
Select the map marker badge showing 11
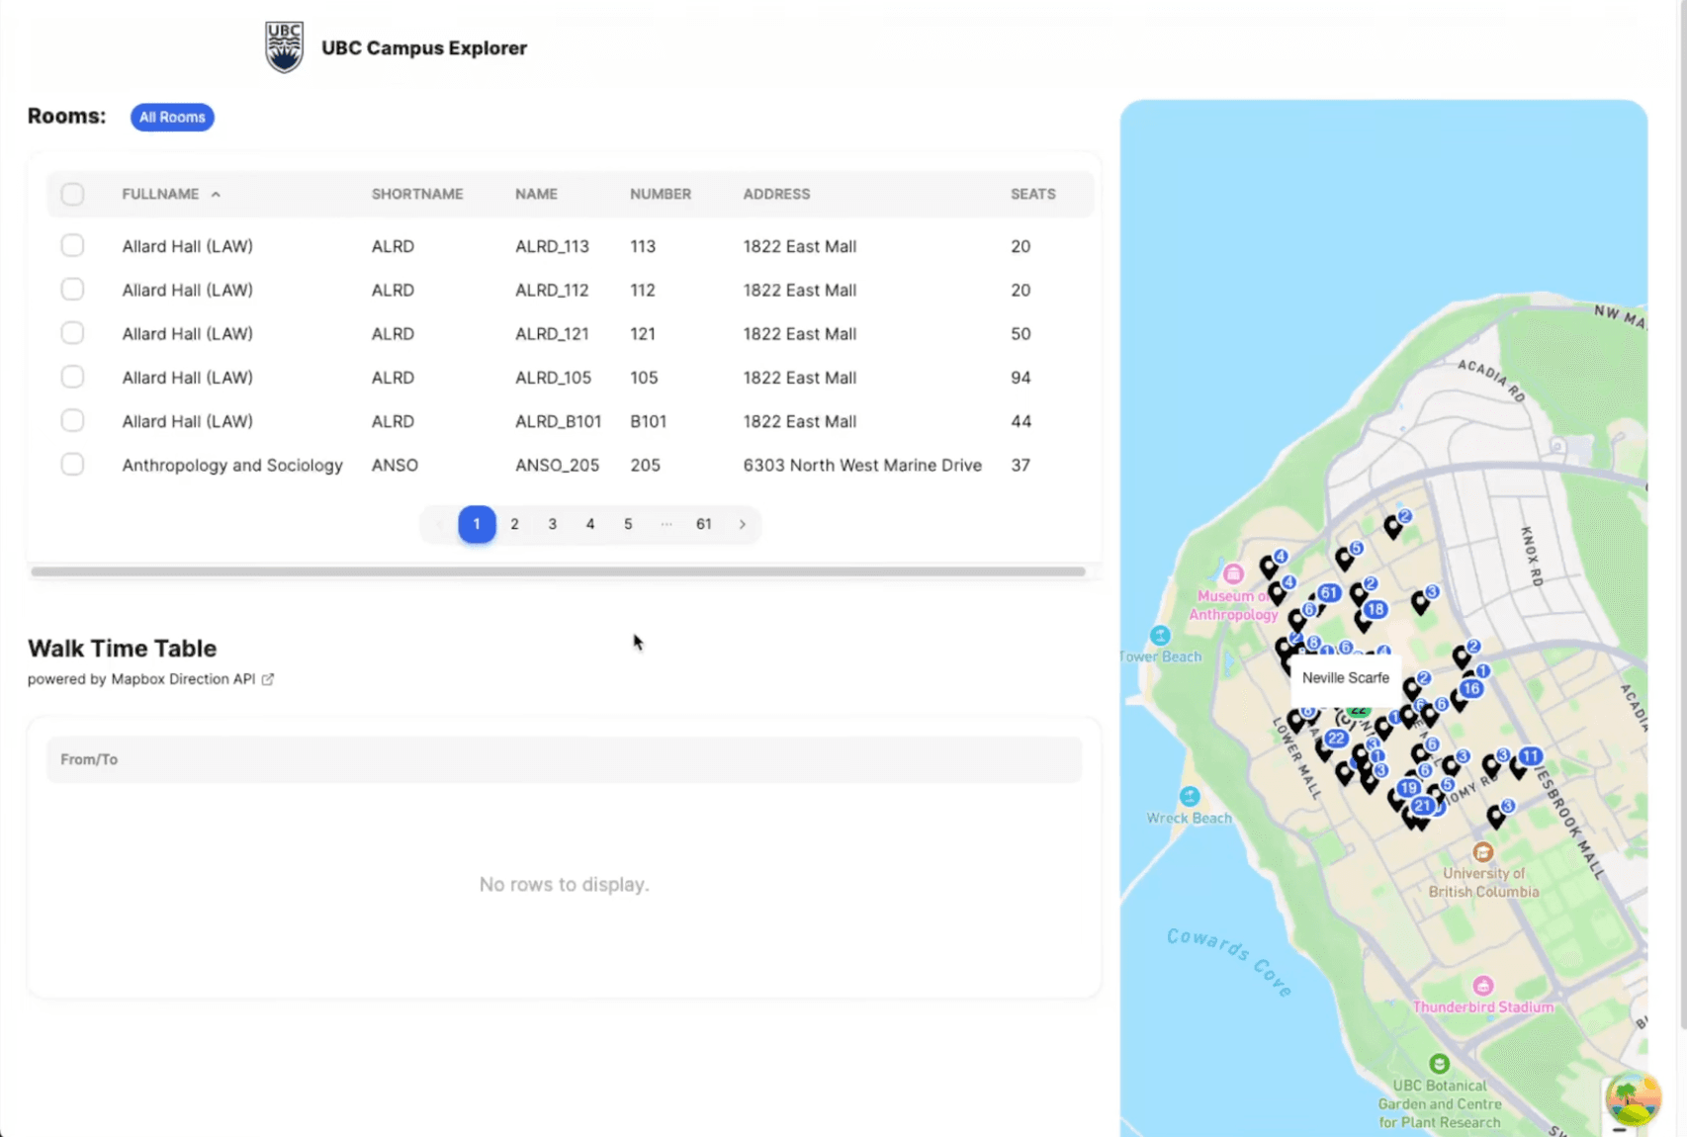[1530, 756]
